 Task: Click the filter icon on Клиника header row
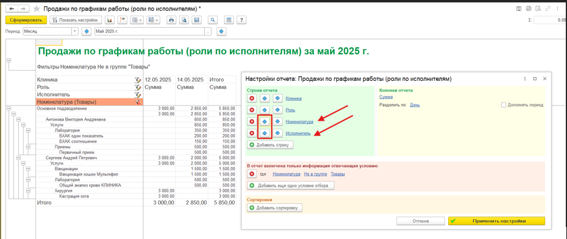click(x=137, y=80)
